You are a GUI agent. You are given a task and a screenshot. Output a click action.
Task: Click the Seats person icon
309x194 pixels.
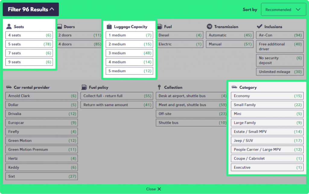(9, 26)
